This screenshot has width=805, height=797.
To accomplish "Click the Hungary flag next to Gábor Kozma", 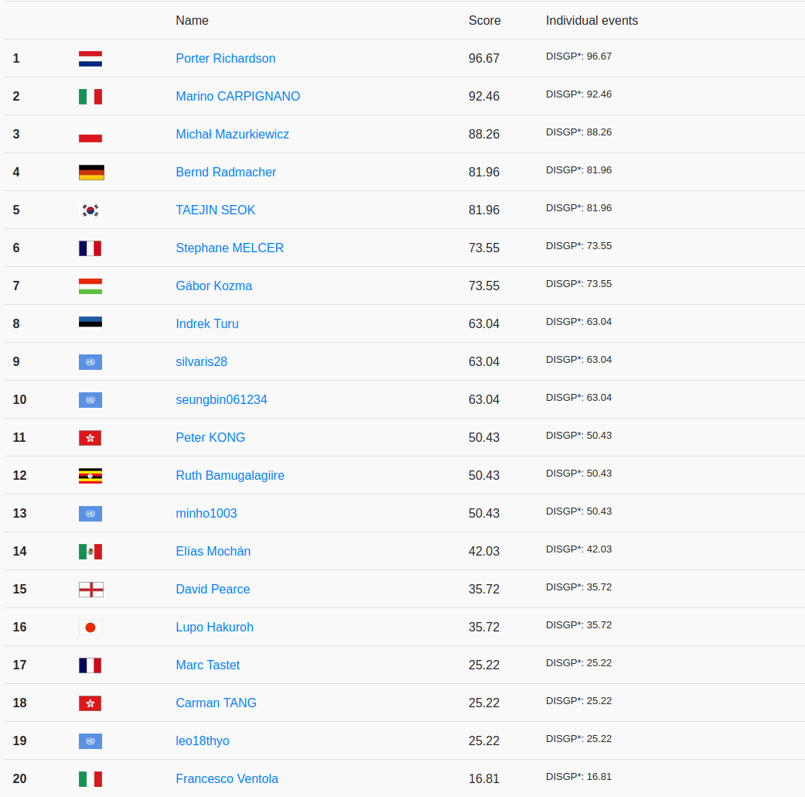I will click(90, 286).
